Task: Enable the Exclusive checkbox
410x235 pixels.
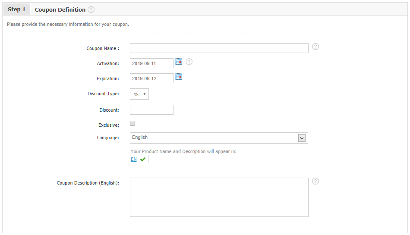Action: coord(132,123)
